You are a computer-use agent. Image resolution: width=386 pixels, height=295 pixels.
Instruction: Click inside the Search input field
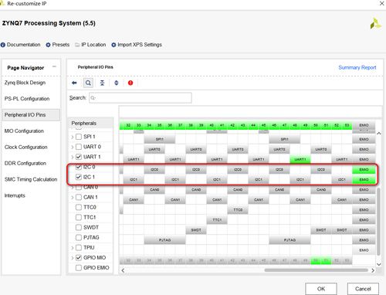(x=141, y=98)
